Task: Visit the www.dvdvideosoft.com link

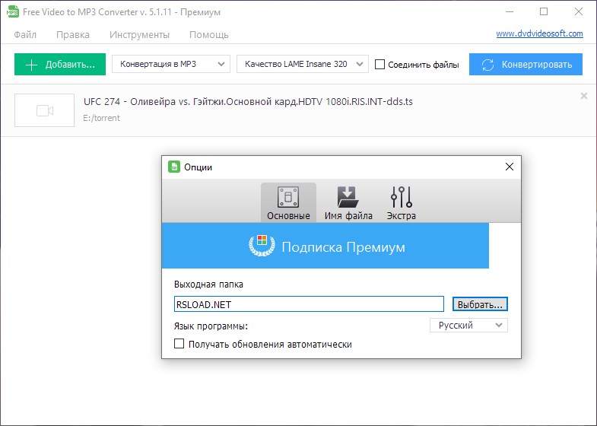Action: (x=539, y=33)
